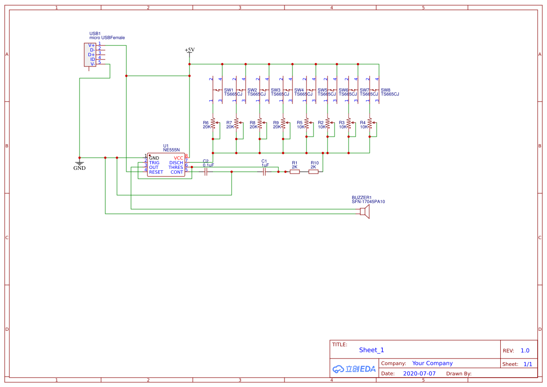The height and width of the screenshot is (387, 547).
Task: Click the 'Company:' field label
Action: pos(394,363)
